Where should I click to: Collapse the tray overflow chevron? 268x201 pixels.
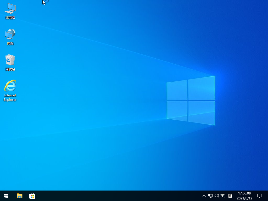click(204, 196)
